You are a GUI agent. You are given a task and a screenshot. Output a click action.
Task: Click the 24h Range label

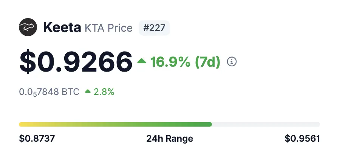[170, 139]
